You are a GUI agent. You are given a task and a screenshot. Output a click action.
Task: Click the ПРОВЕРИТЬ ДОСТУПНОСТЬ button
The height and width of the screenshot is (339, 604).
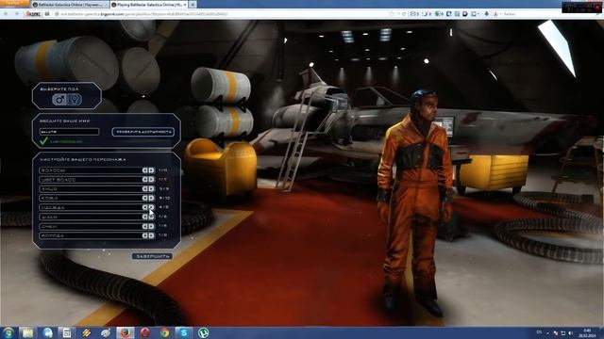[x=143, y=132]
